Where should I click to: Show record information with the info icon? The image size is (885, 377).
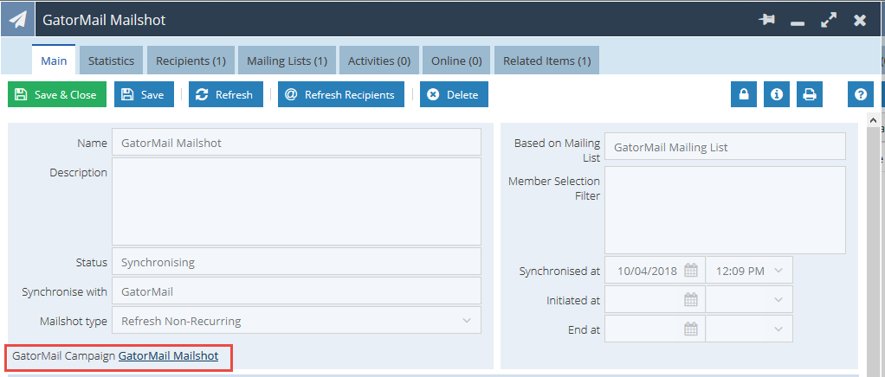(777, 94)
